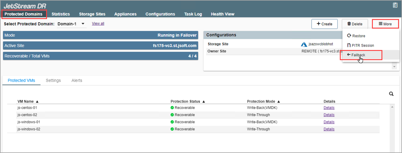Image resolution: width=402 pixels, height=153 pixels.
Task: Switch to the Statistics tab
Action: (61, 14)
